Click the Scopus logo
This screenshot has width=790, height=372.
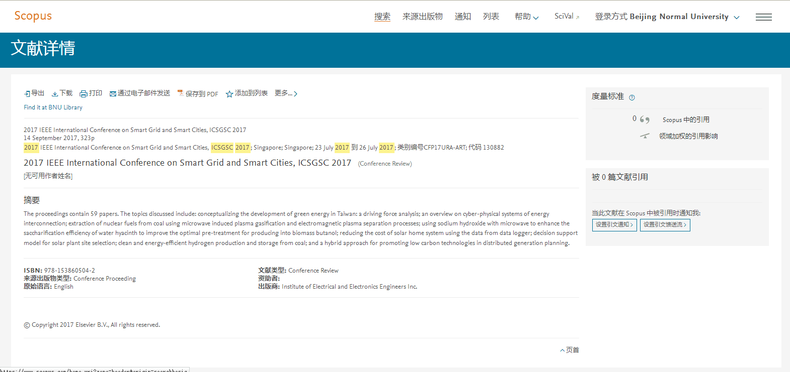tap(33, 16)
